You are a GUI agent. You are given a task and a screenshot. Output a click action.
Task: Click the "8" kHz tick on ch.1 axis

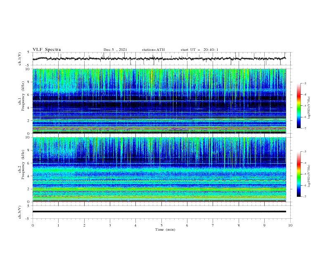(x=29, y=82)
